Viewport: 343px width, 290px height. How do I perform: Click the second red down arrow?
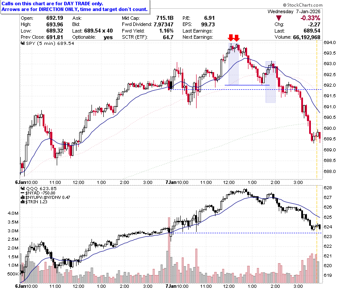click(x=237, y=38)
